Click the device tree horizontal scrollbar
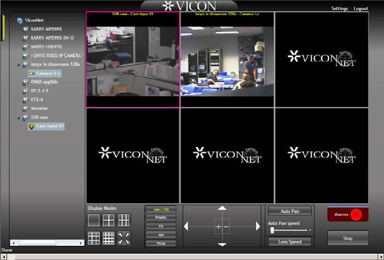The image size is (384, 260). [x=47, y=243]
